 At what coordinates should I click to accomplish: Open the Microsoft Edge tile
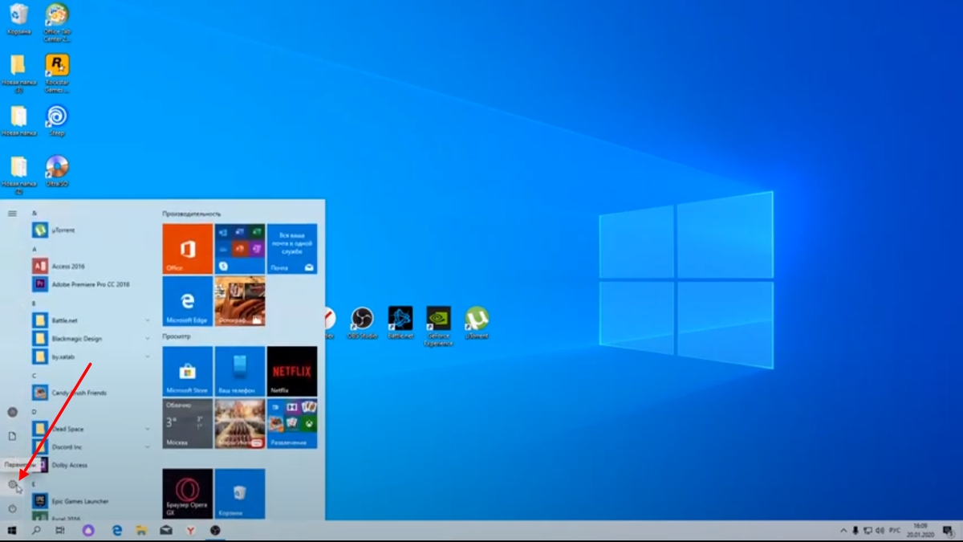pos(188,301)
